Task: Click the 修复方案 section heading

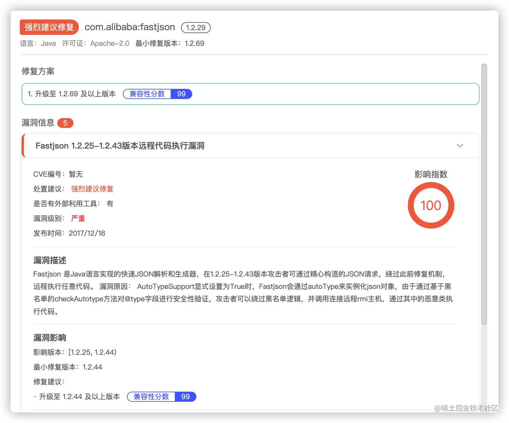Action: click(x=38, y=71)
